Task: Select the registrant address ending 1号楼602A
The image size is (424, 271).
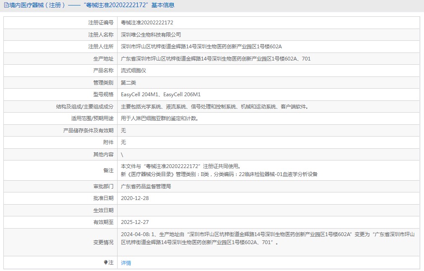Action: click(201, 47)
